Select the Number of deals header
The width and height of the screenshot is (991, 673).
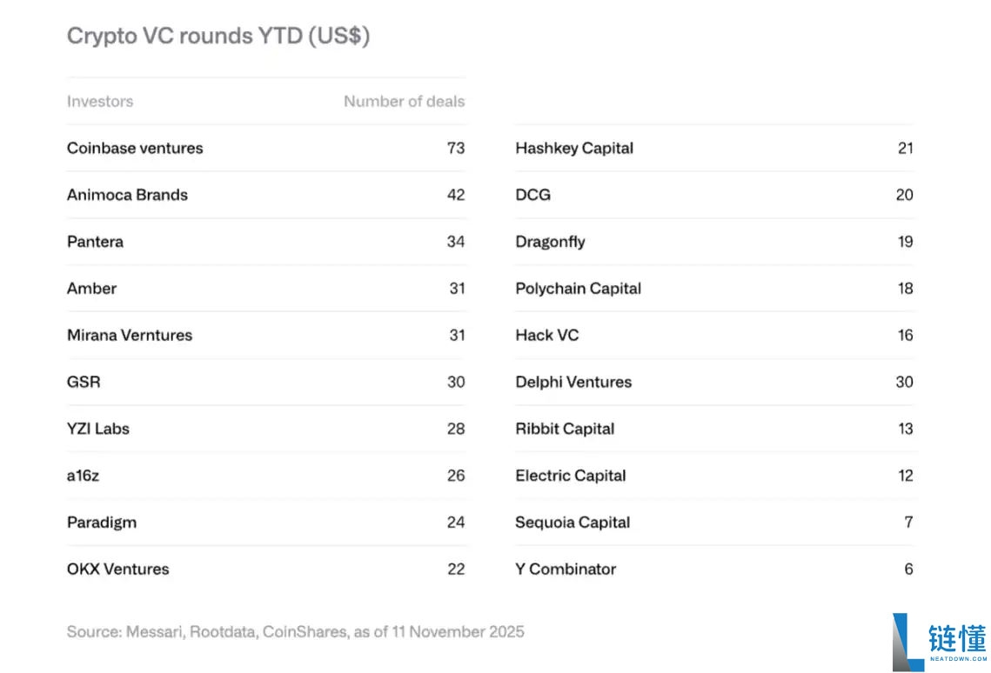coord(404,102)
